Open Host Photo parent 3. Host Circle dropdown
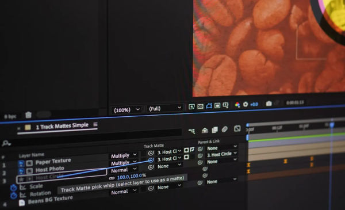Viewport: 345px width, 210px height. click(x=222, y=154)
